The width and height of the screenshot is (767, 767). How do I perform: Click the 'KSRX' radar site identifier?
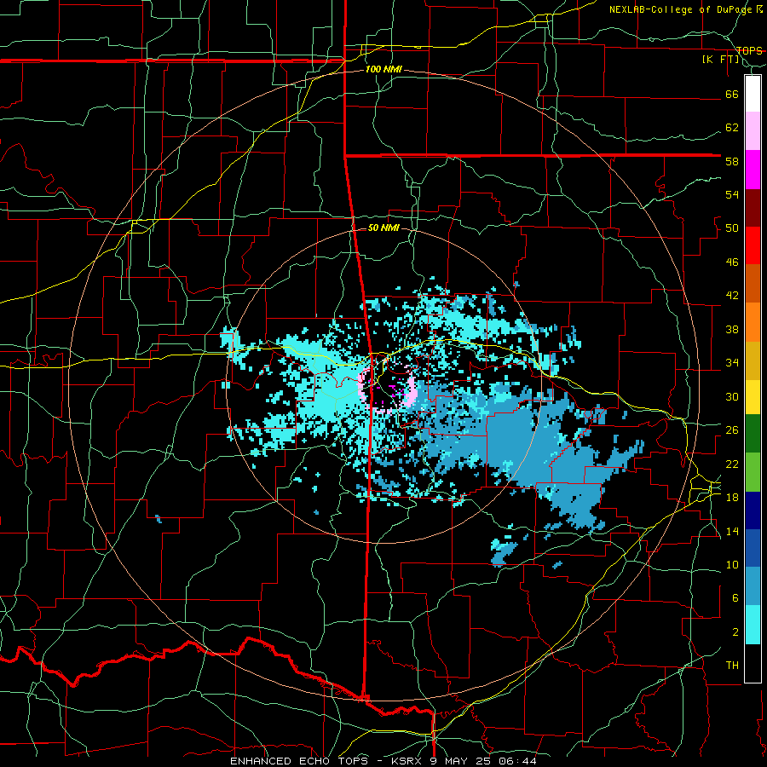pyautogui.click(x=407, y=761)
